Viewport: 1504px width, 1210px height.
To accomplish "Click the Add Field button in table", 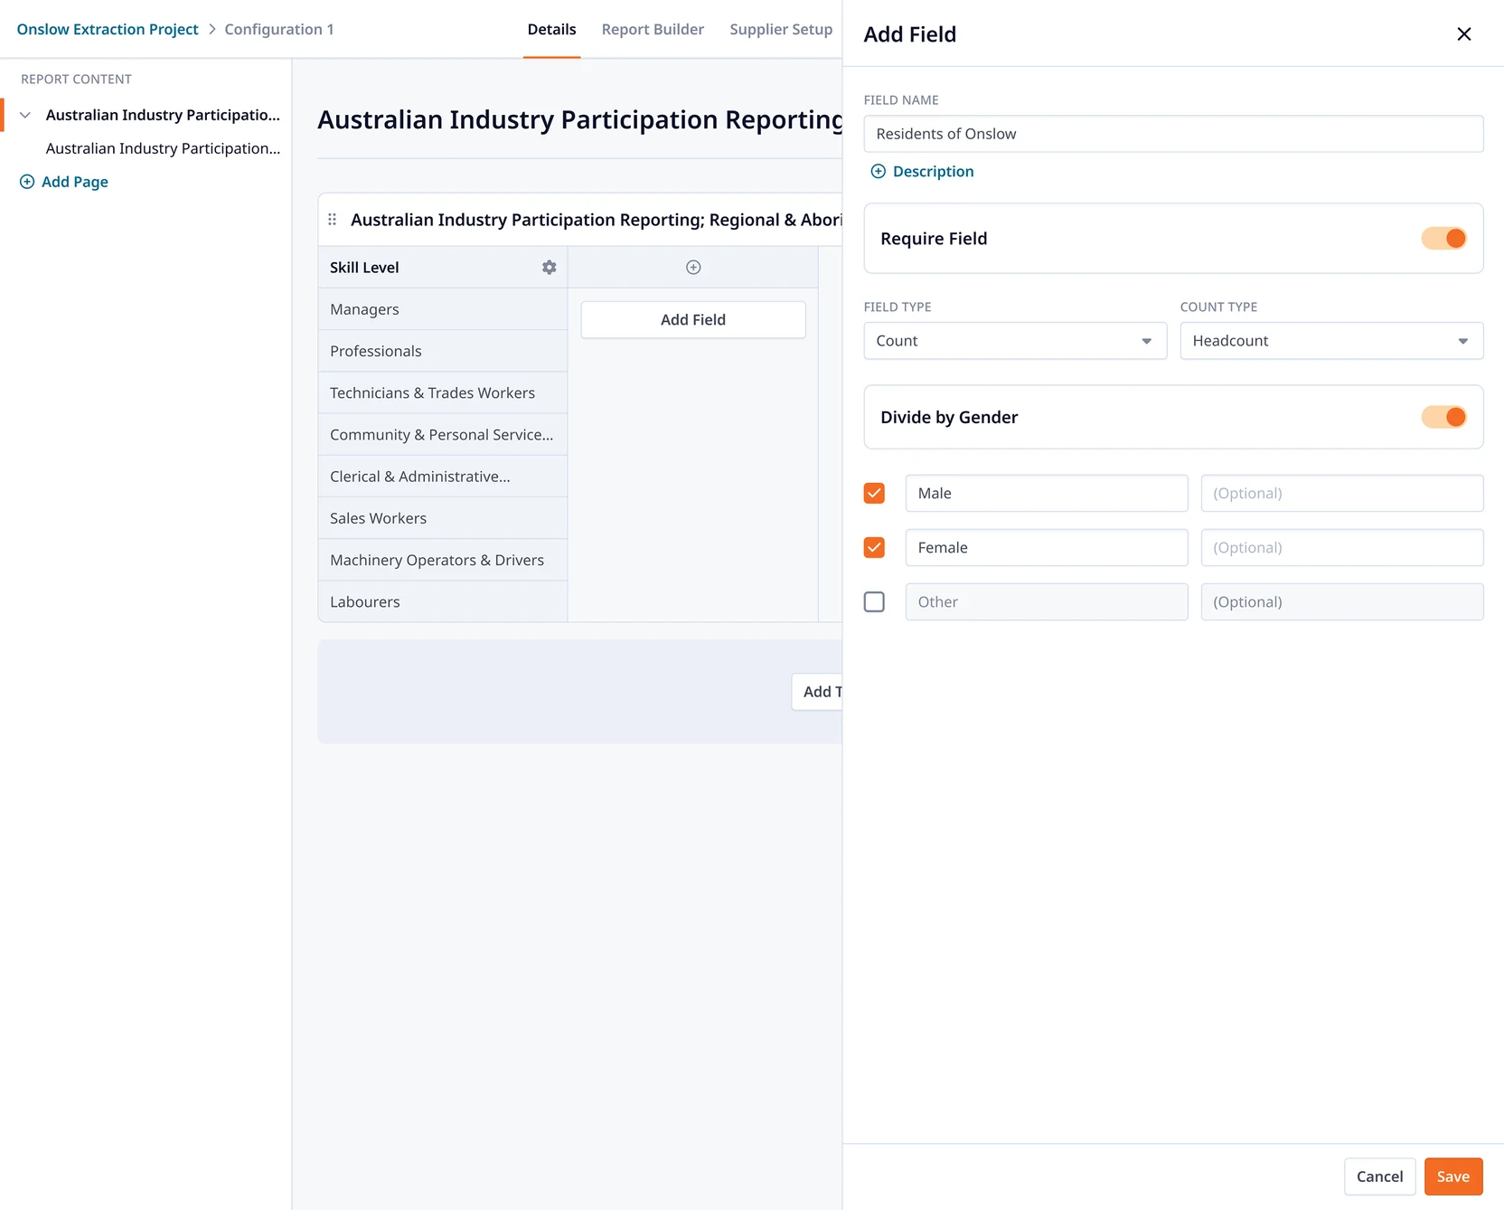I will pos(693,320).
